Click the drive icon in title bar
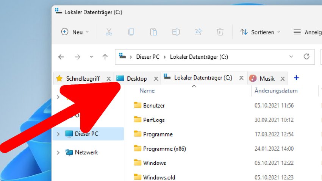The width and height of the screenshot is (322, 181). click(x=58, y=11)
